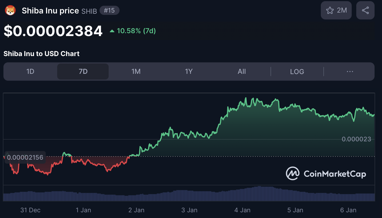Click the SHIB ticker symbol
Viewport: 382px width, 218px height.
click(89, 11)
